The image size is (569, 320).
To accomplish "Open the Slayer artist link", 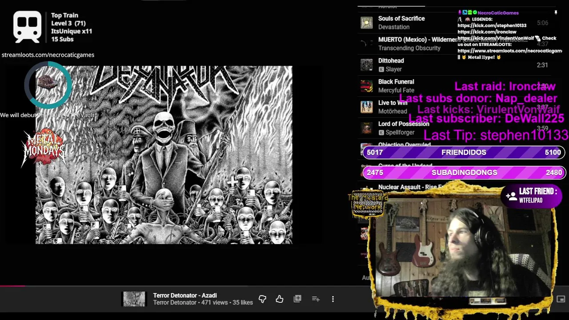I will pyautogui.click(x=394, y=69).
